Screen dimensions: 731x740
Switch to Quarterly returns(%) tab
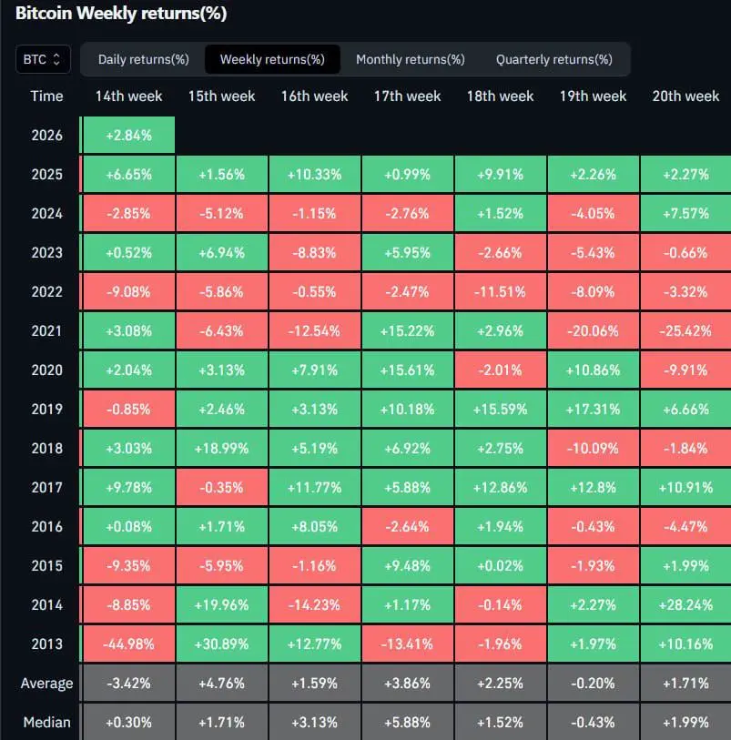click(554, 59)
